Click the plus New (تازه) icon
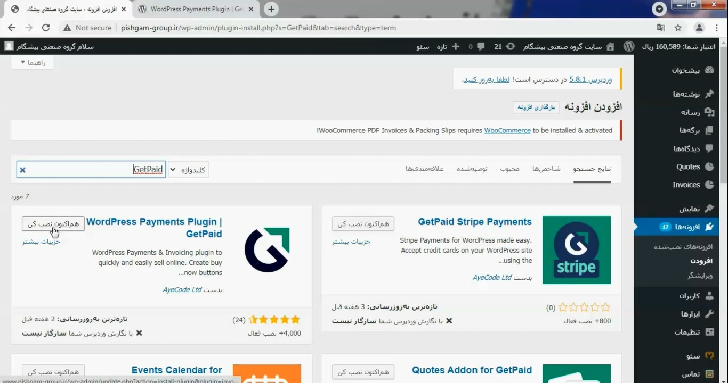 (x=455, y=46)
